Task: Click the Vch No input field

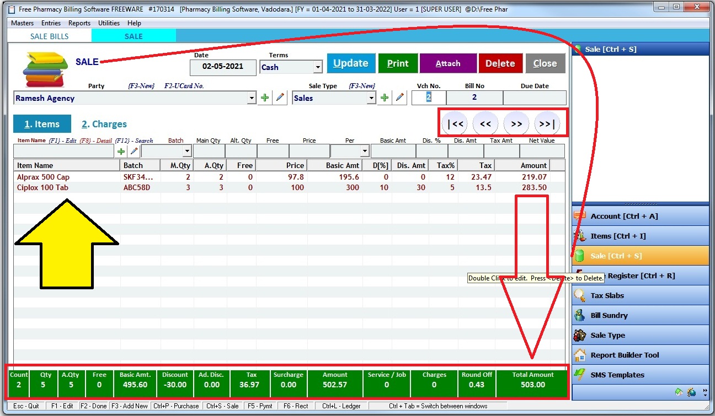Action: pos(429,97)
